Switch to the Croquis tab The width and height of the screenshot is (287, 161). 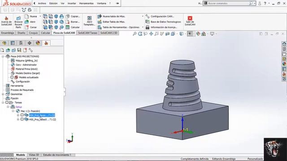(33, 33)
